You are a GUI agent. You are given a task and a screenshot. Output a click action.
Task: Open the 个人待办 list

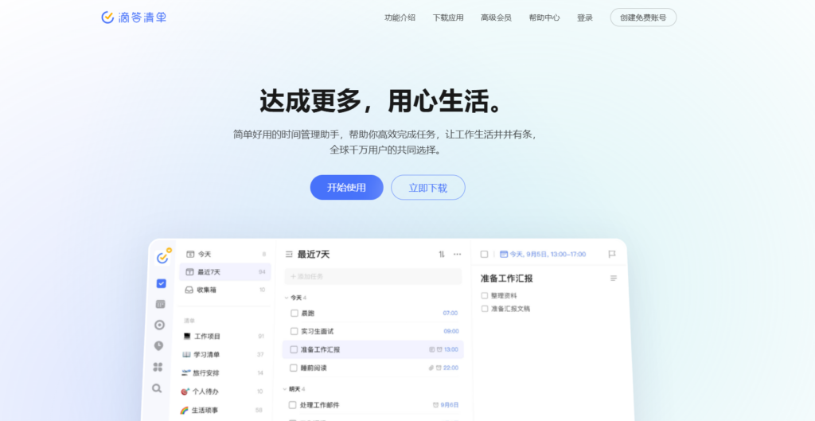(221, 392)
